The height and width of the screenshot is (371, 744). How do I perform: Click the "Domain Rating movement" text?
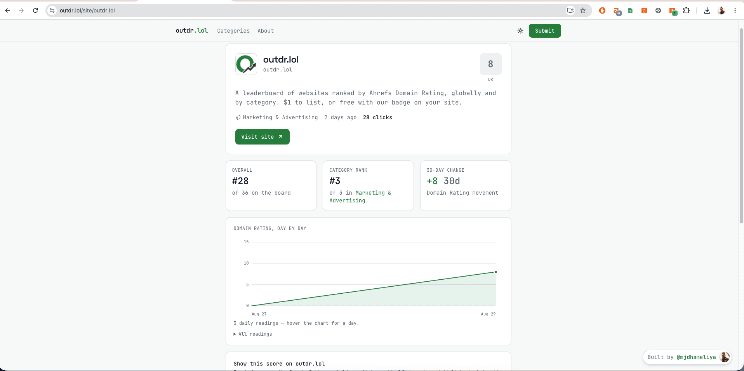click(x=462, y=193)
